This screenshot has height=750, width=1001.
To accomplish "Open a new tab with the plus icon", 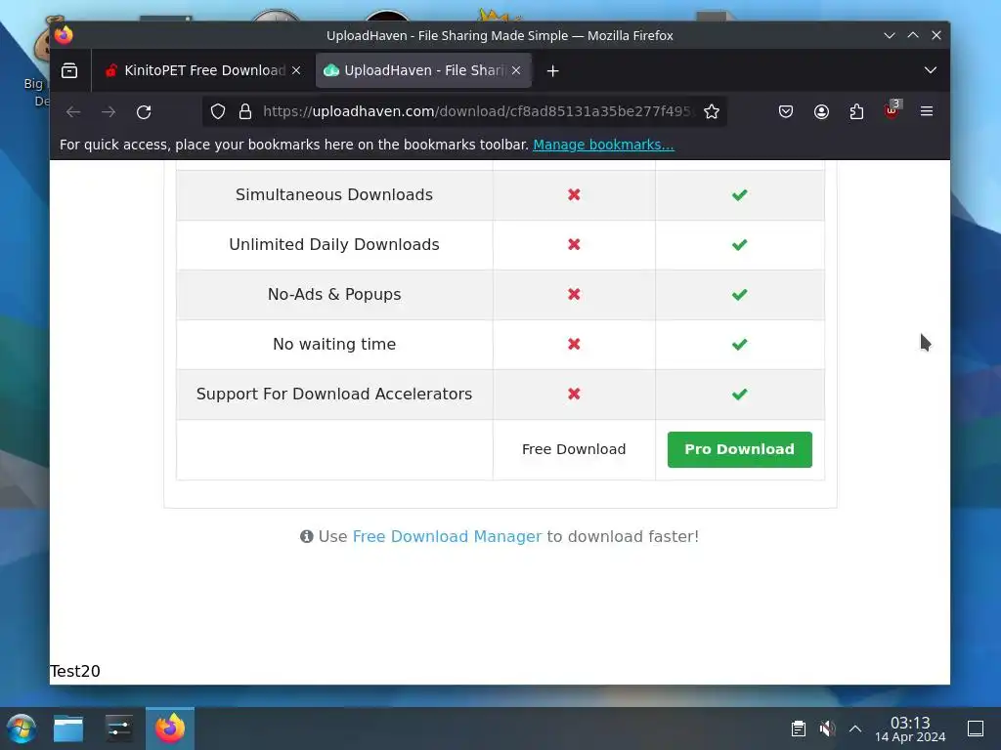I will point(553,70).
